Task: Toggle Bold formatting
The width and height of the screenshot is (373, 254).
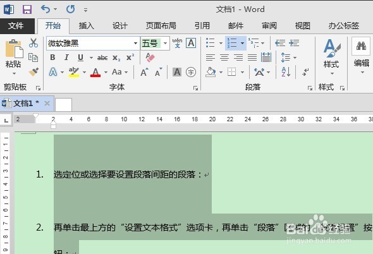Action: tap(53, 57)
